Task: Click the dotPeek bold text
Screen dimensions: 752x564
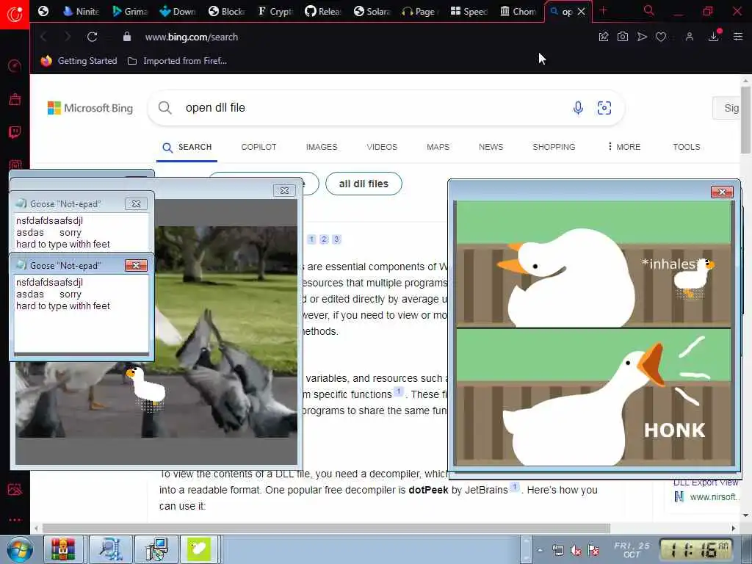Action: point(428,490)
